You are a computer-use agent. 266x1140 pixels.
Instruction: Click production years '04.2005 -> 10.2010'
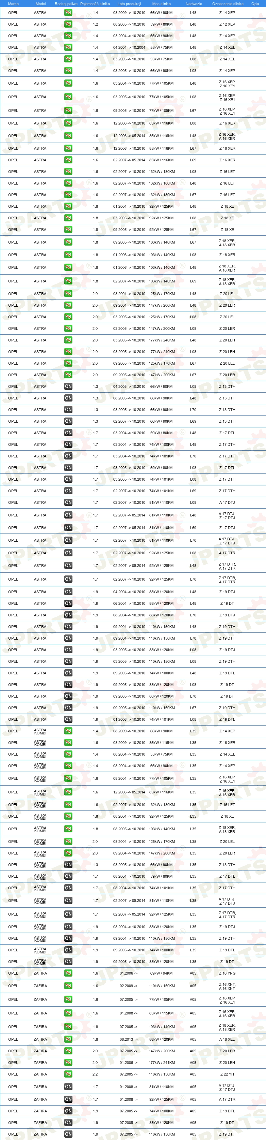click(x=129, y=387)
